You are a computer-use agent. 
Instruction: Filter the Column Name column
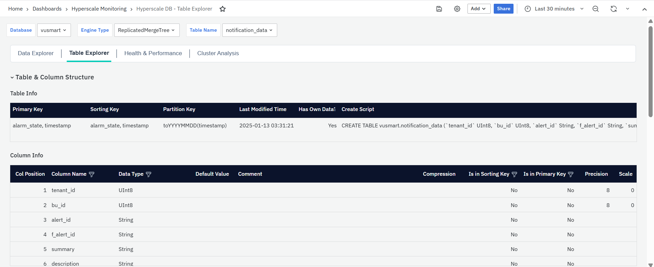point(92,174)
